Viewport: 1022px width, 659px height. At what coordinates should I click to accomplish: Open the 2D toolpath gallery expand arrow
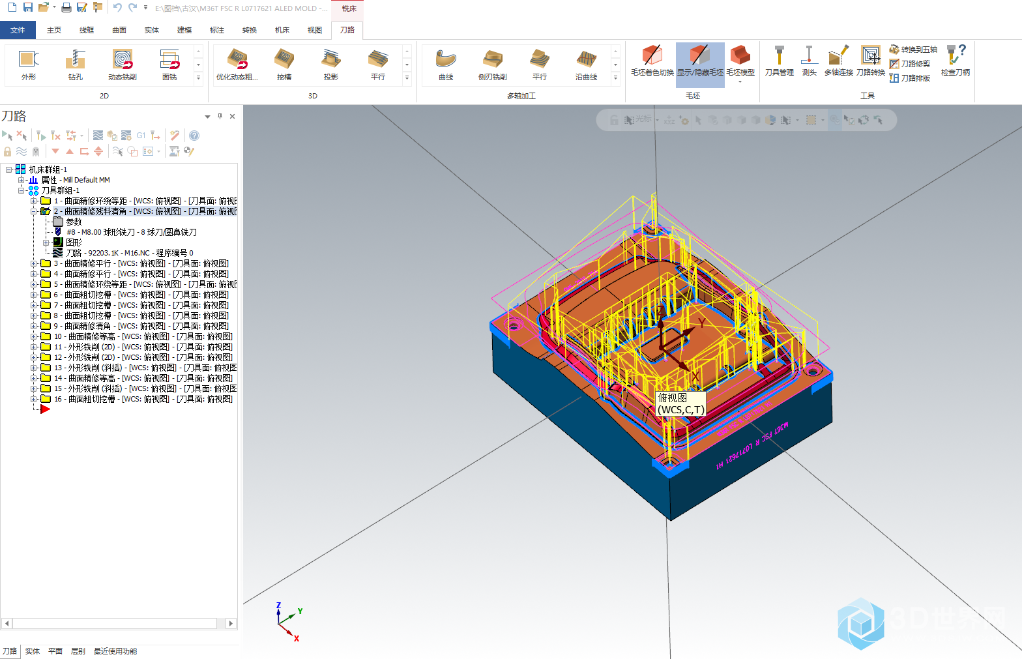coord(199,78)
